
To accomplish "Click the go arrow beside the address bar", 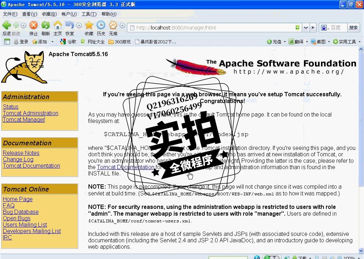I will click(x=313, y=28).
